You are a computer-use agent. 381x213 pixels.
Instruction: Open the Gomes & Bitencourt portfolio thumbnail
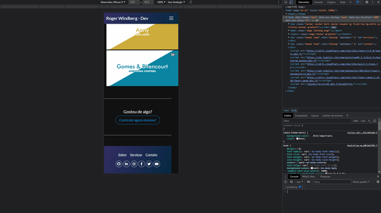point(142,68)
